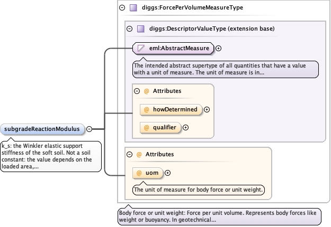The image size is (331, 227).
Task: Click the @ icon inside the howDetermined node
Action: (x=146, y=110)
